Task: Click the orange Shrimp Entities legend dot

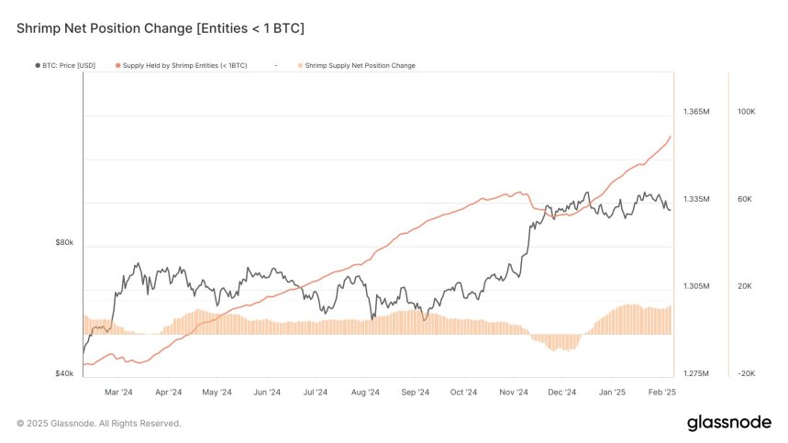Action: tap(119, 65)
